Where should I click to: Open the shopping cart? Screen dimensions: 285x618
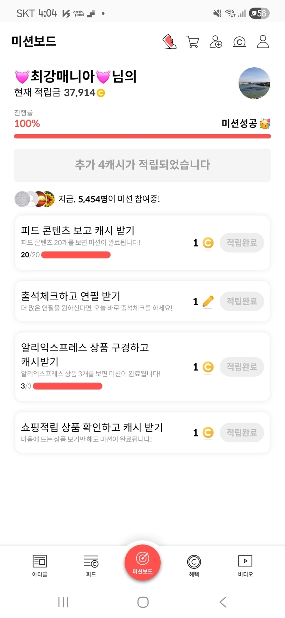(x=192, y=42)
